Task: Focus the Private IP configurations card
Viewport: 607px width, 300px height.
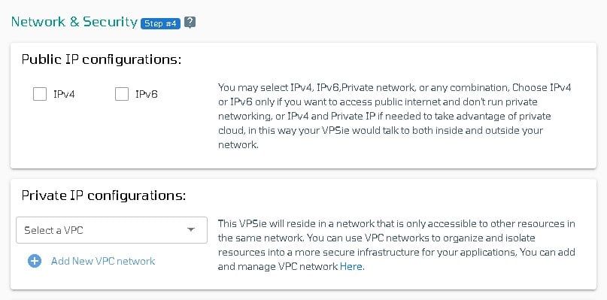Action: [x=304, y=234]
